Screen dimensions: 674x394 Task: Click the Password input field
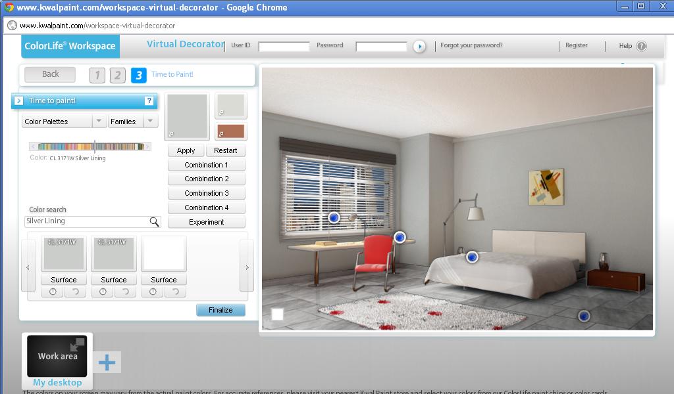381,47
